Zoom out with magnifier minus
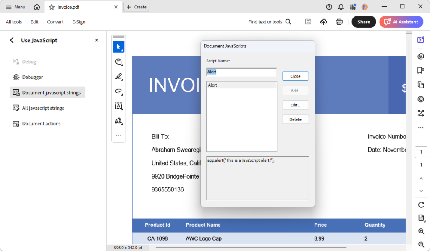Image resolution: width=430 pixels, height=251 pixels. tap(421, 244)
